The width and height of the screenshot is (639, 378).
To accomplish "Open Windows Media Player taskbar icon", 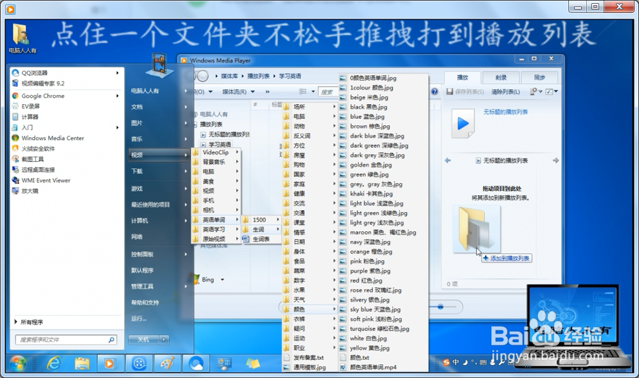I will coord(109,363).
